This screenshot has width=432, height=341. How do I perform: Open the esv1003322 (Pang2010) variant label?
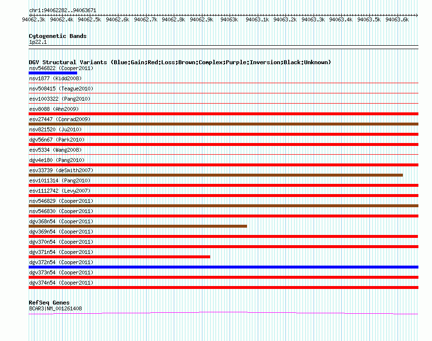coord(60,99)
